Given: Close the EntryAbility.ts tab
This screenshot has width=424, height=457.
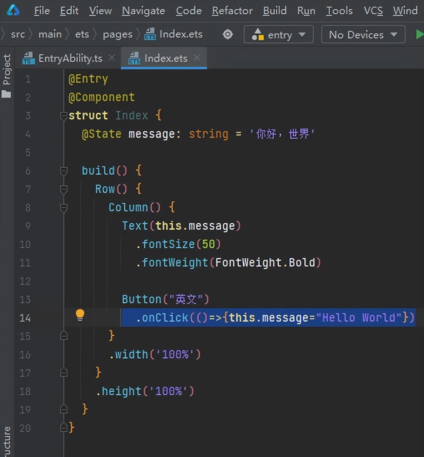Looking at the screenshot, I should 111,58.
